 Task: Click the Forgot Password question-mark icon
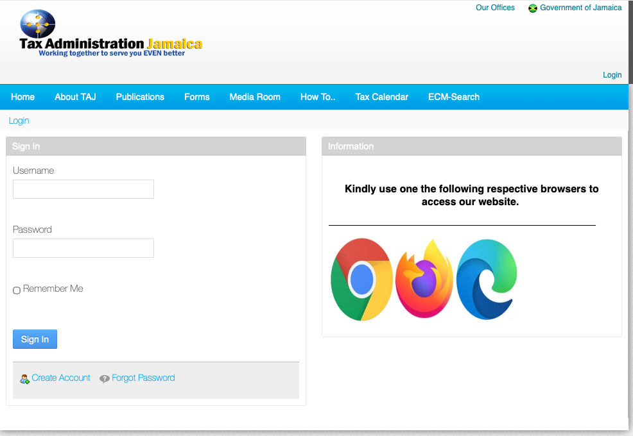(105, 379)
